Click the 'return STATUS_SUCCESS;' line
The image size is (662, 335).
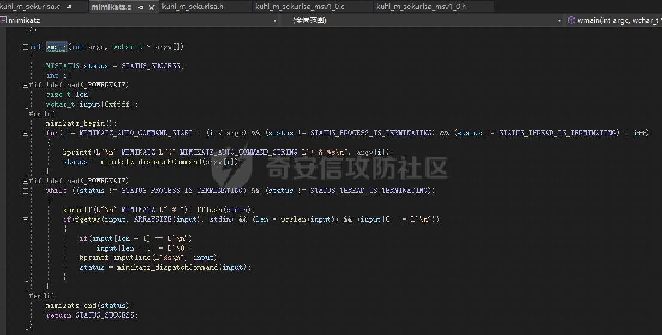tap(91, 315)
